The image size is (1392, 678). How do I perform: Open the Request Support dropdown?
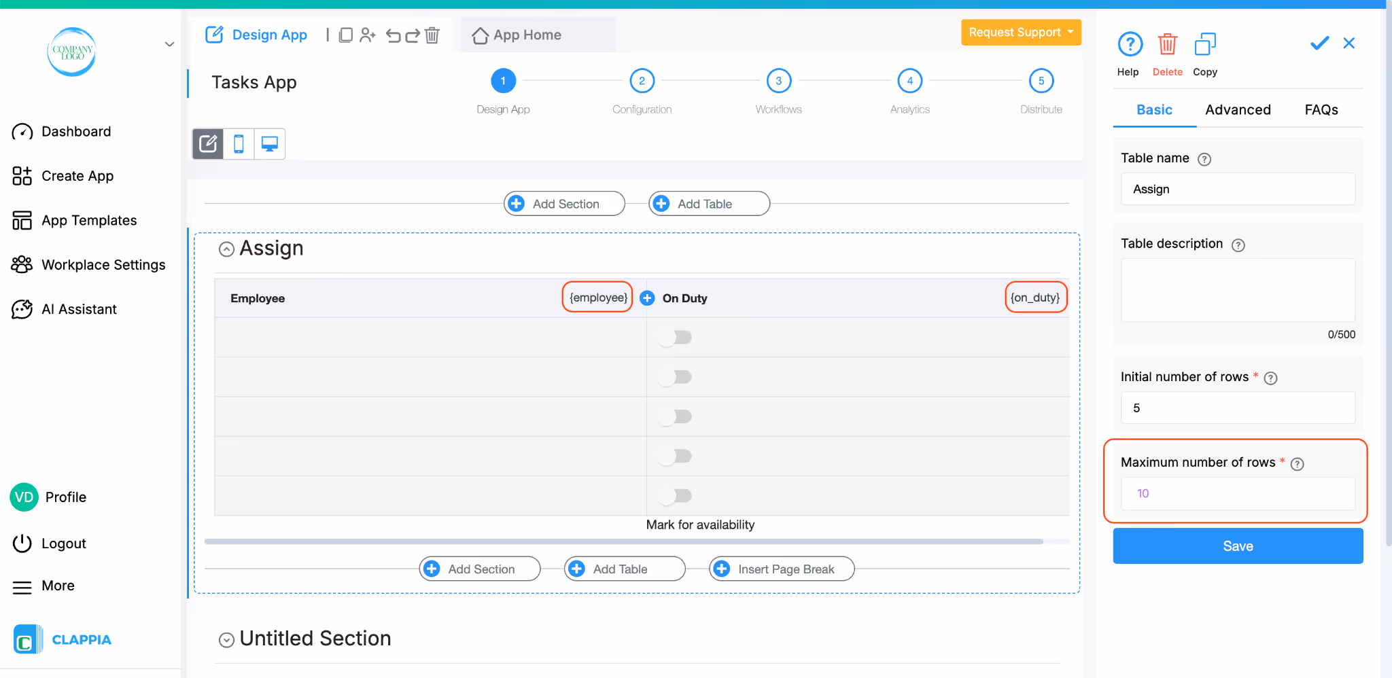tap(1021, 32)
